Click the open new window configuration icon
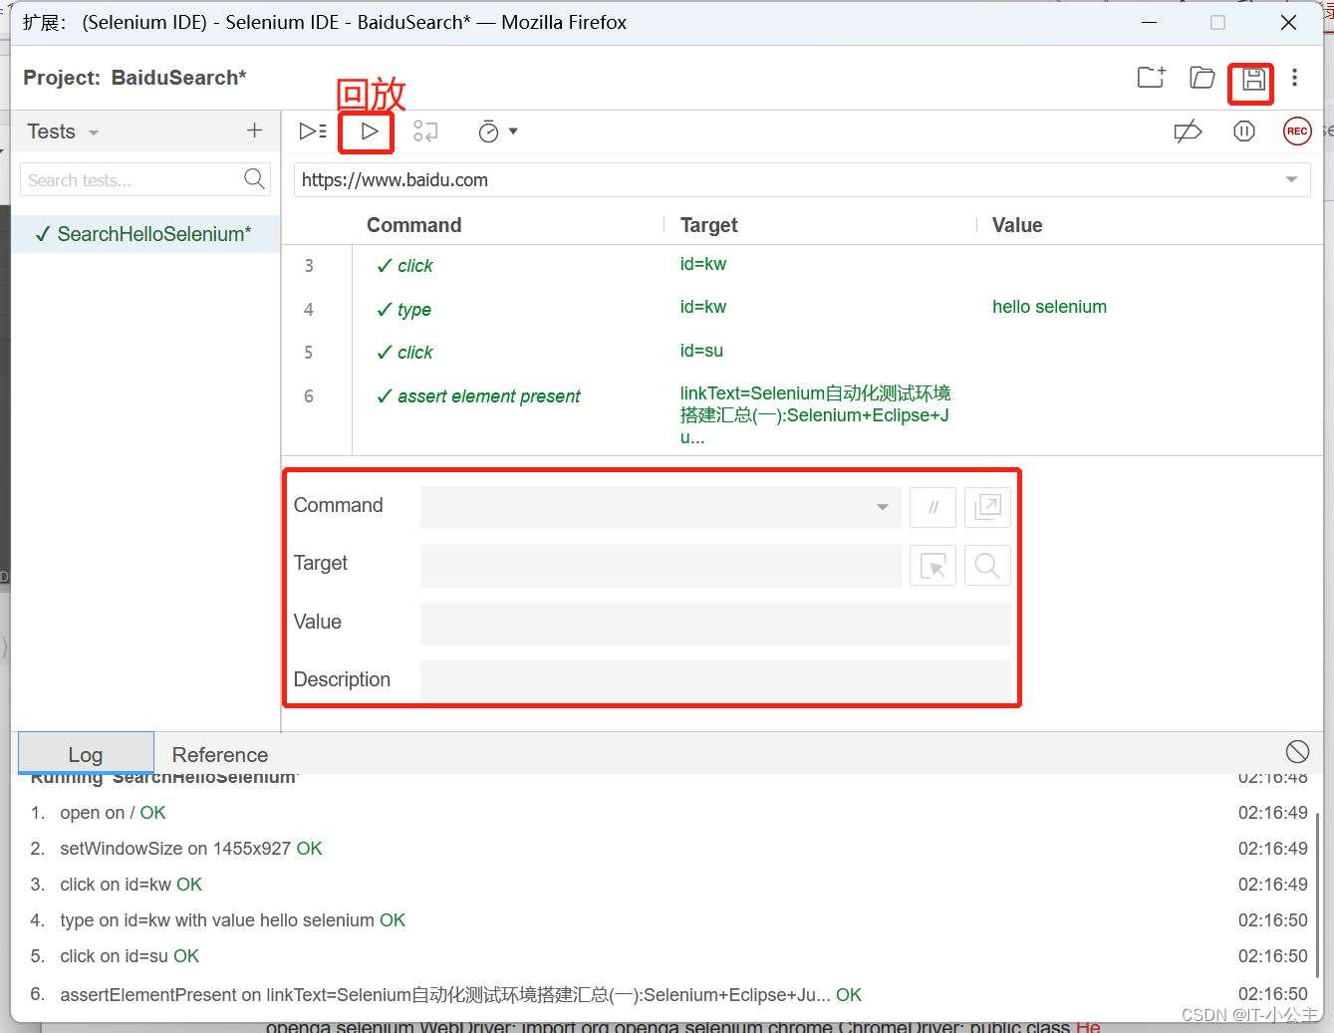1334x1033 pixels. pos(987,507)
